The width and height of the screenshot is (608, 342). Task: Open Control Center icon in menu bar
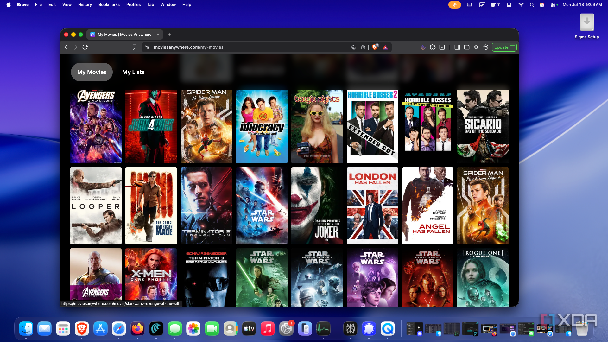(554, 5)
